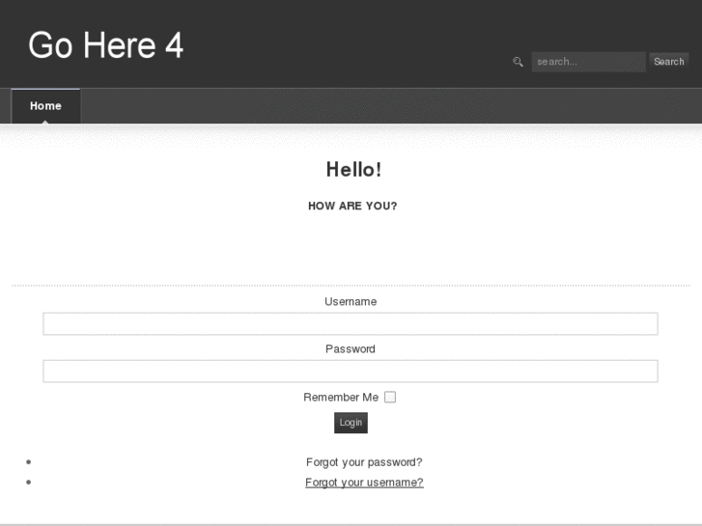Open the Forgot your username link

tap(364, 483)
